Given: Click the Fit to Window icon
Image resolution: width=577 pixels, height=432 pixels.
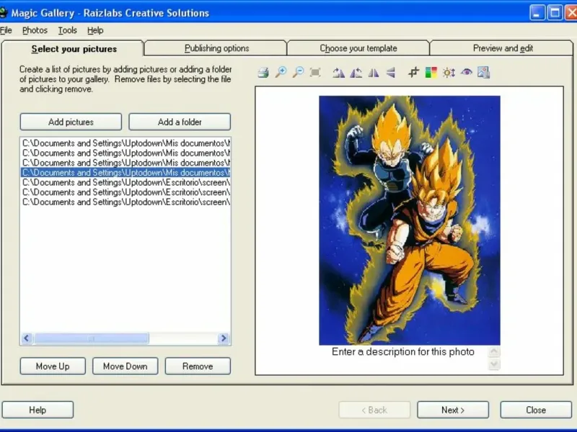Looking at the screenshot, I should 315,73.
